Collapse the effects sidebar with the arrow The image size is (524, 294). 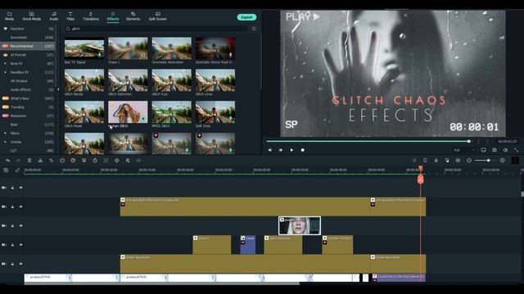tap(58, 89)
